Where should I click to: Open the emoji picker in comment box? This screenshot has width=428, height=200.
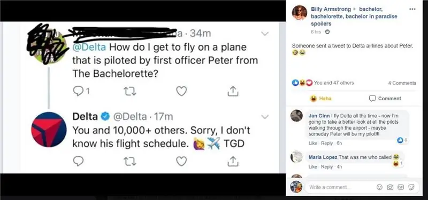pyautogui.click(x=379, y=187)
